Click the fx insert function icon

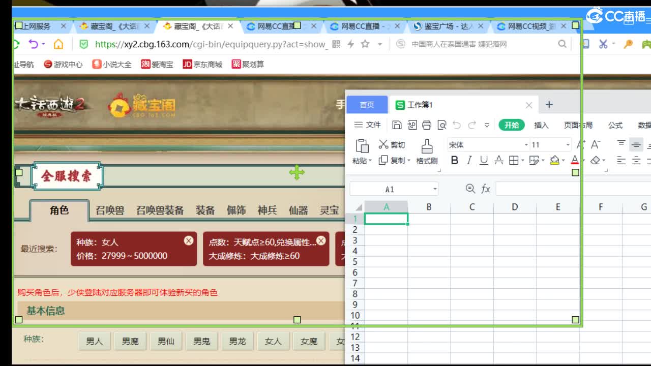tap(486, 189)
